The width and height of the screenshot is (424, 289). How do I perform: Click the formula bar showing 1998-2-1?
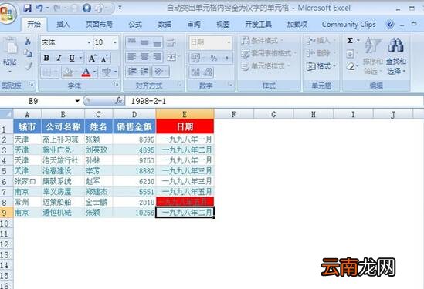point(274,101)
